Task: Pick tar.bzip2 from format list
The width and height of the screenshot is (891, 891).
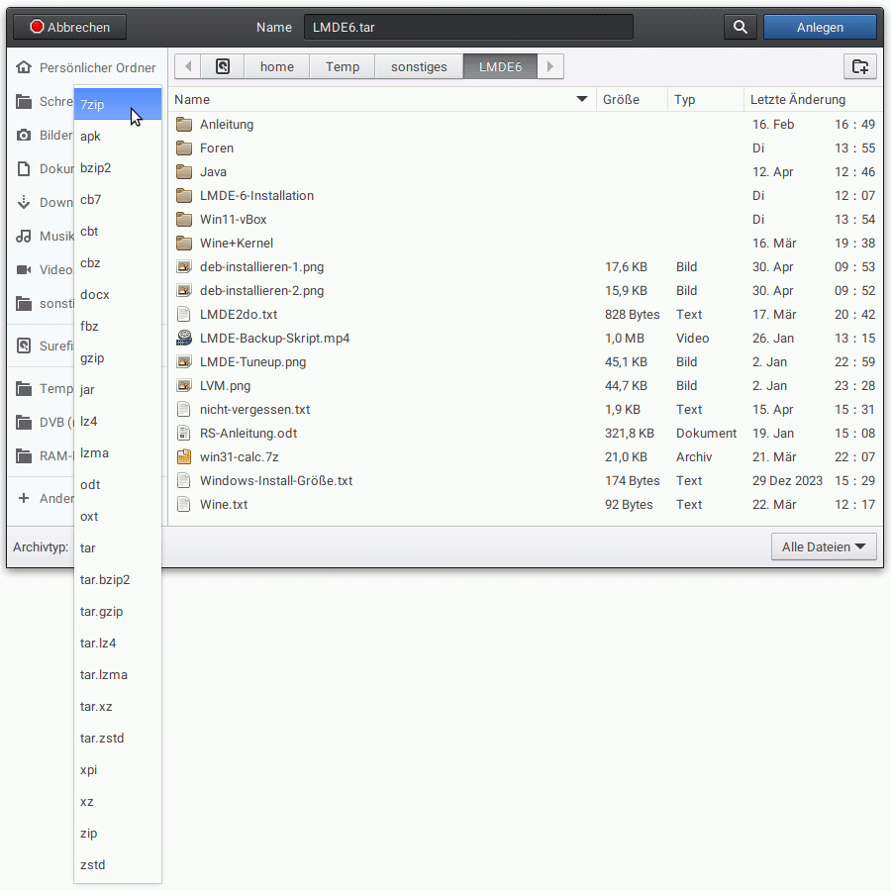Action: click(x=118, y=579)
